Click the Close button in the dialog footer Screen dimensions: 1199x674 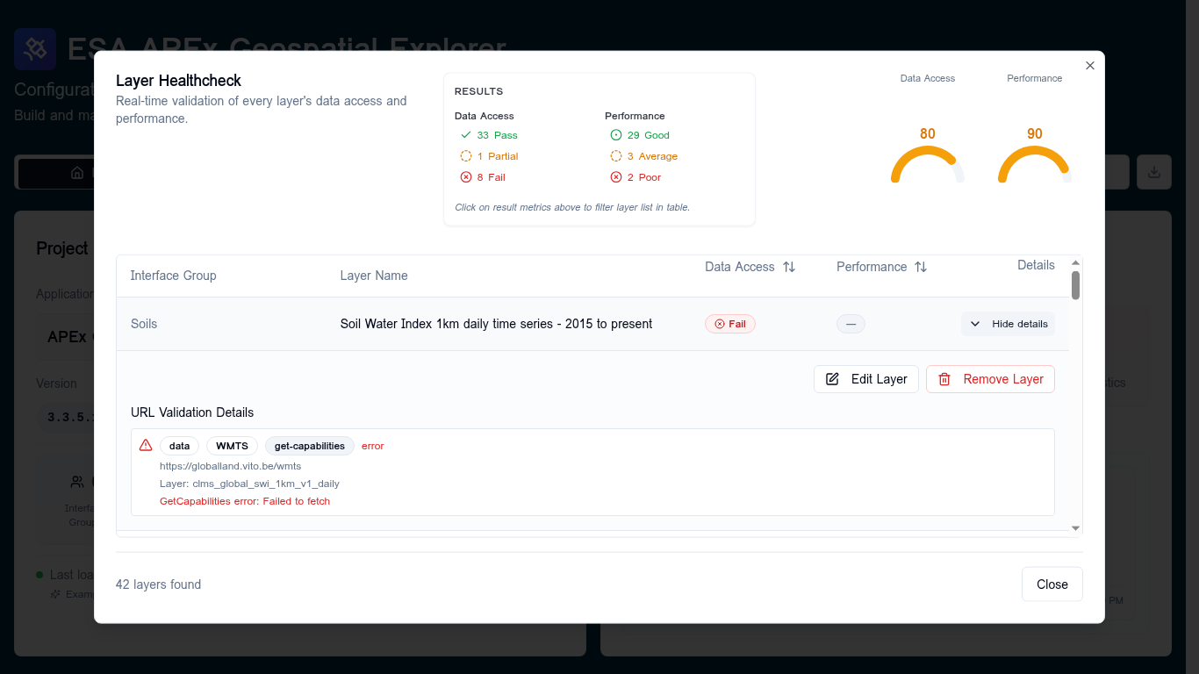[1052, 584]
